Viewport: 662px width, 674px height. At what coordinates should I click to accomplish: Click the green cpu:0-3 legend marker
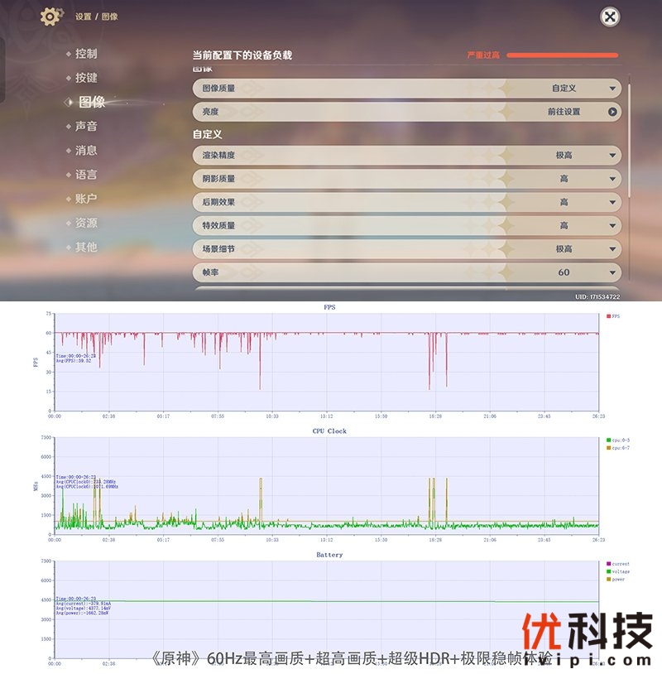[608, 440]
